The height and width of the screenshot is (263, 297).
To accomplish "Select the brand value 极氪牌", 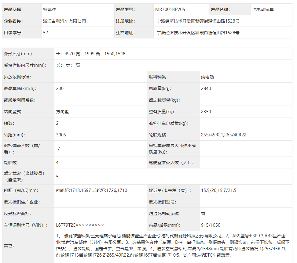I will pyautogui.click(x=50, y=9).
